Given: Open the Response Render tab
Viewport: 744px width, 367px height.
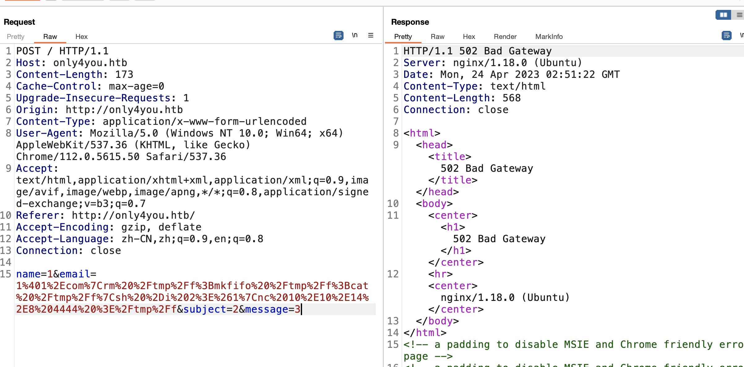Looking at the screenshot, I should pos(505,36).
